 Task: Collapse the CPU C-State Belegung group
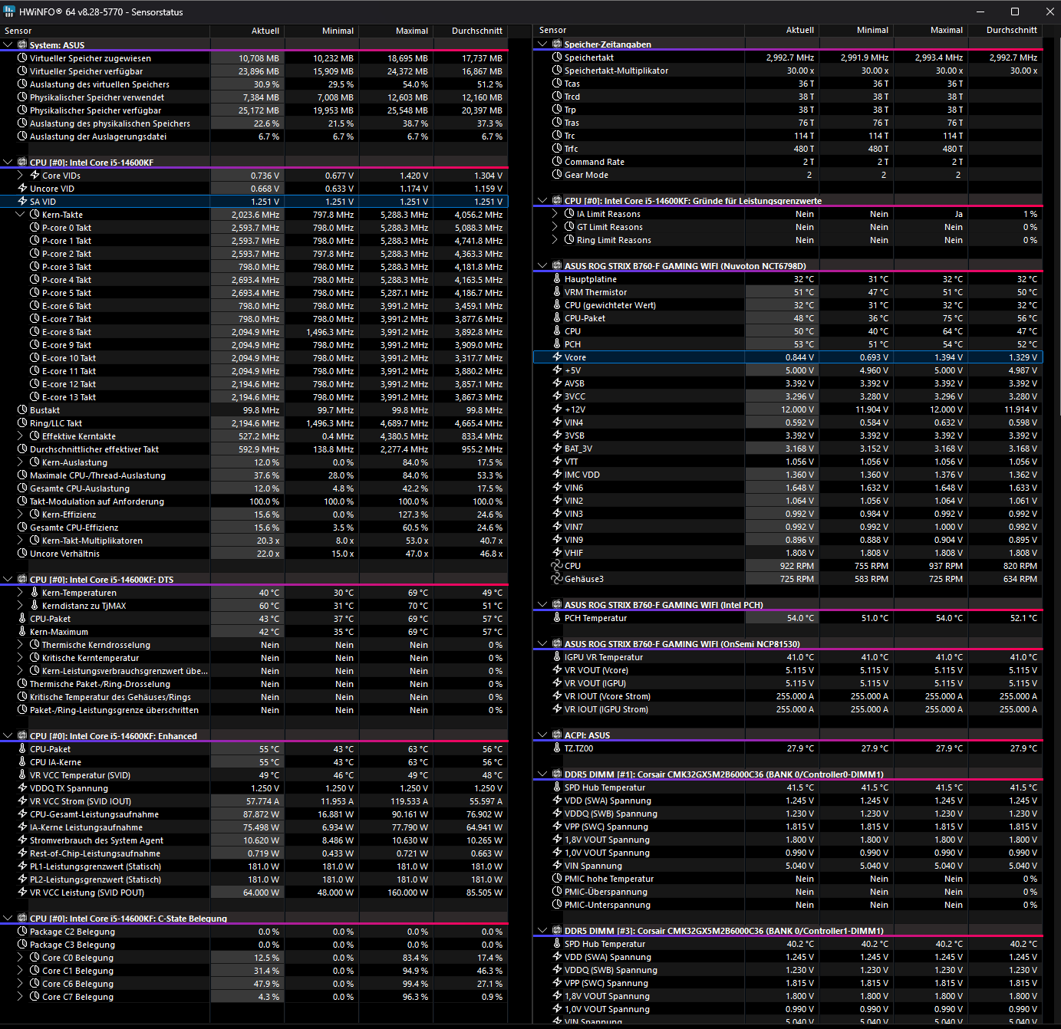tap(8, 919)
